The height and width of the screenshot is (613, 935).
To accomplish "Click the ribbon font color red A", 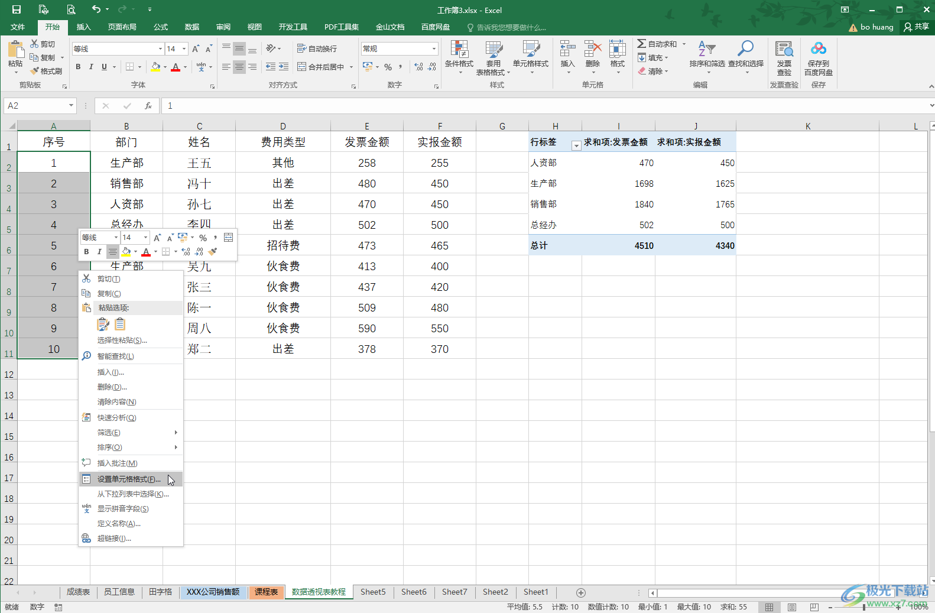I will 176,67.
